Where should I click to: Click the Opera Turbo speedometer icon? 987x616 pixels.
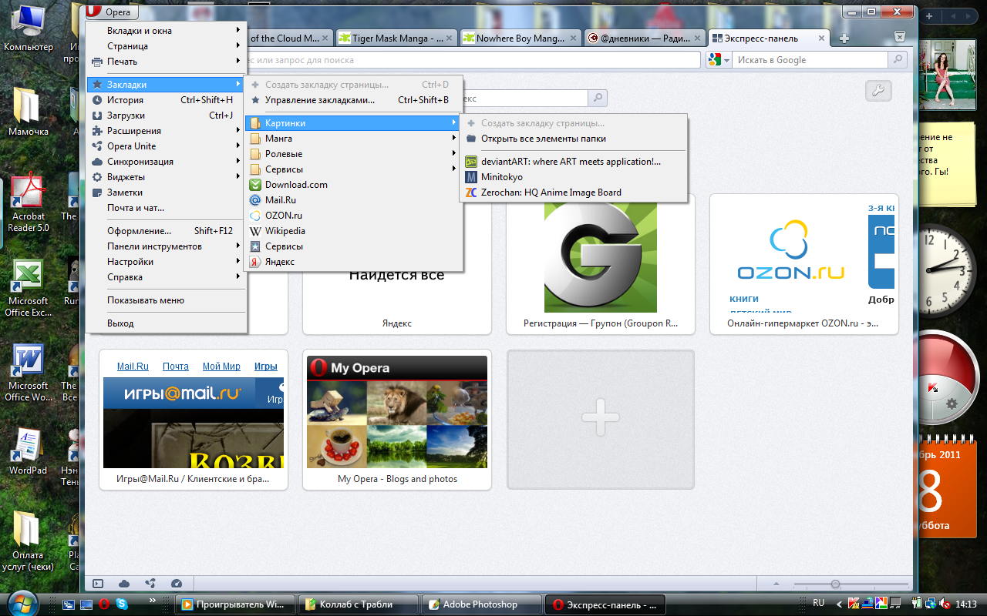click(x=177, y=584)
